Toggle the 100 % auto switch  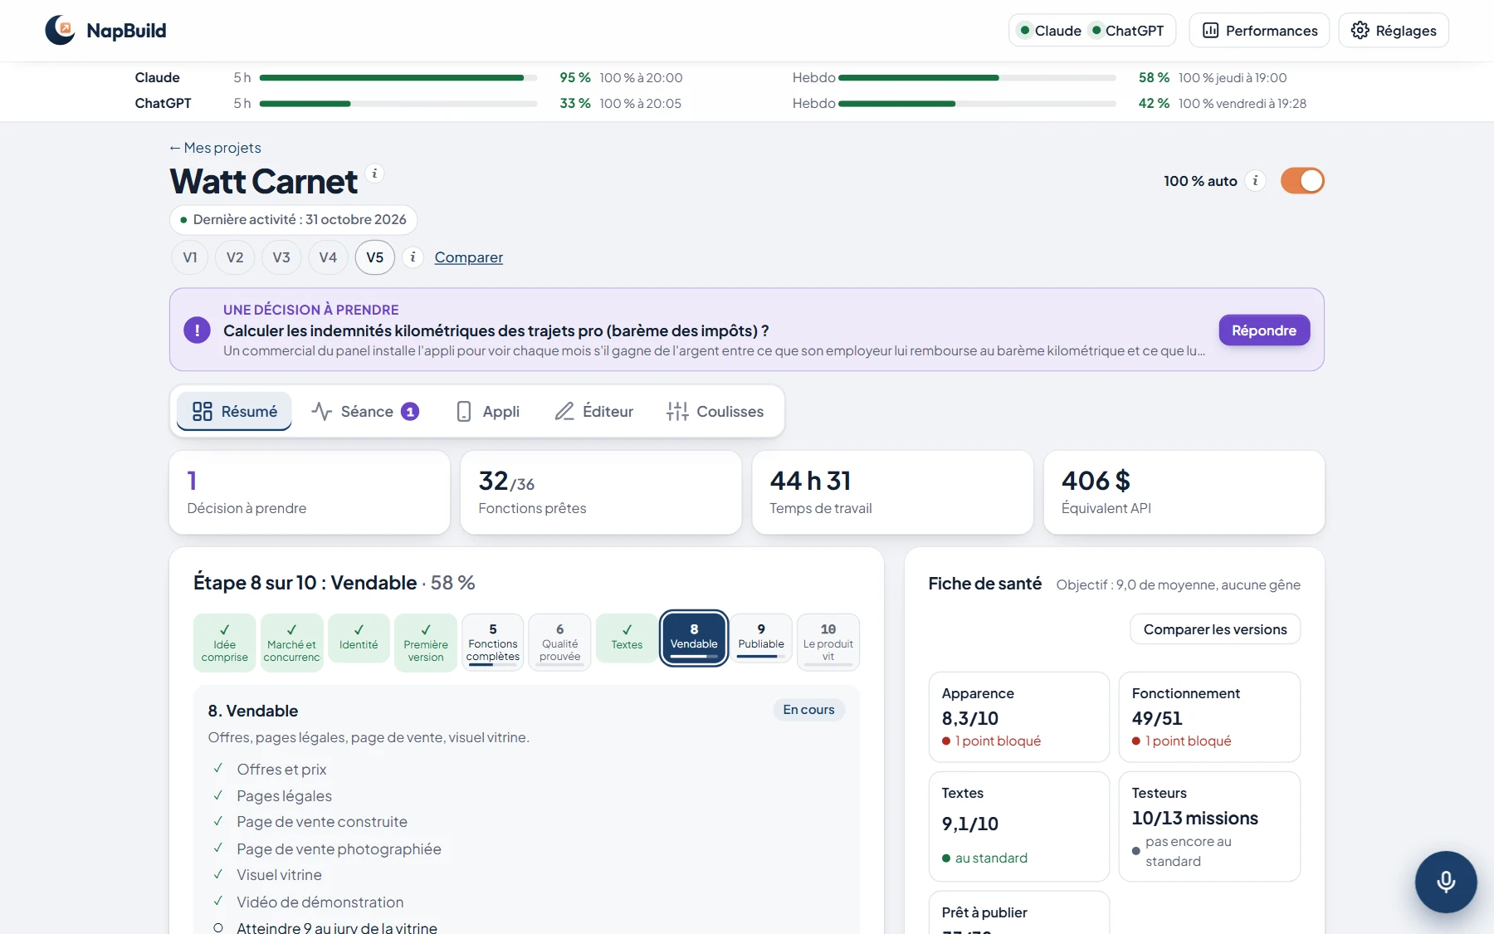1302,181
